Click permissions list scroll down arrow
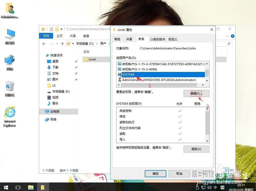Viewport: 256px width, 191px height. point(207,141)
